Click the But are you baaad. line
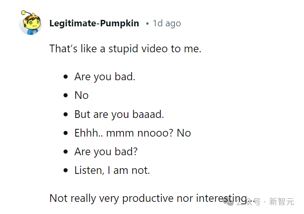The image size is (304, 214). [x=119, y=114]
